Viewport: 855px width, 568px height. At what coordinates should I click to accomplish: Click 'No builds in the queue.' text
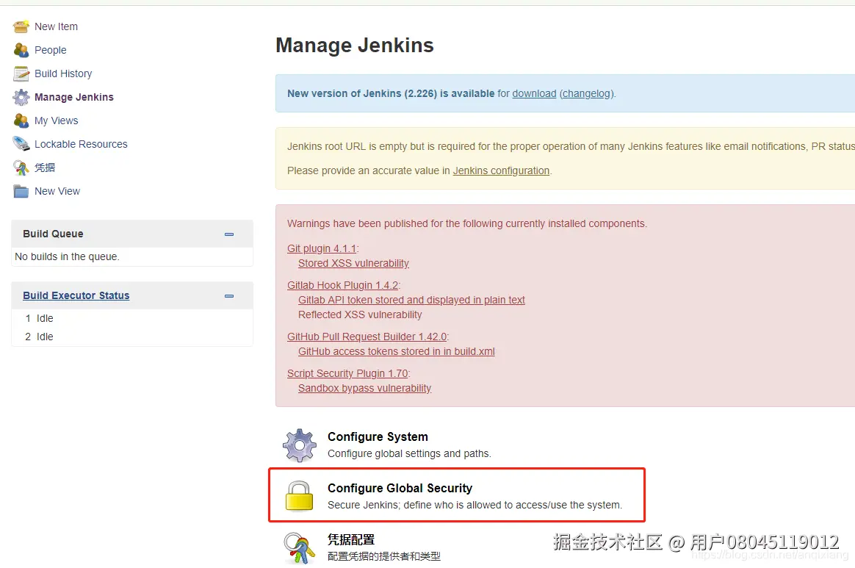[67, 256]
